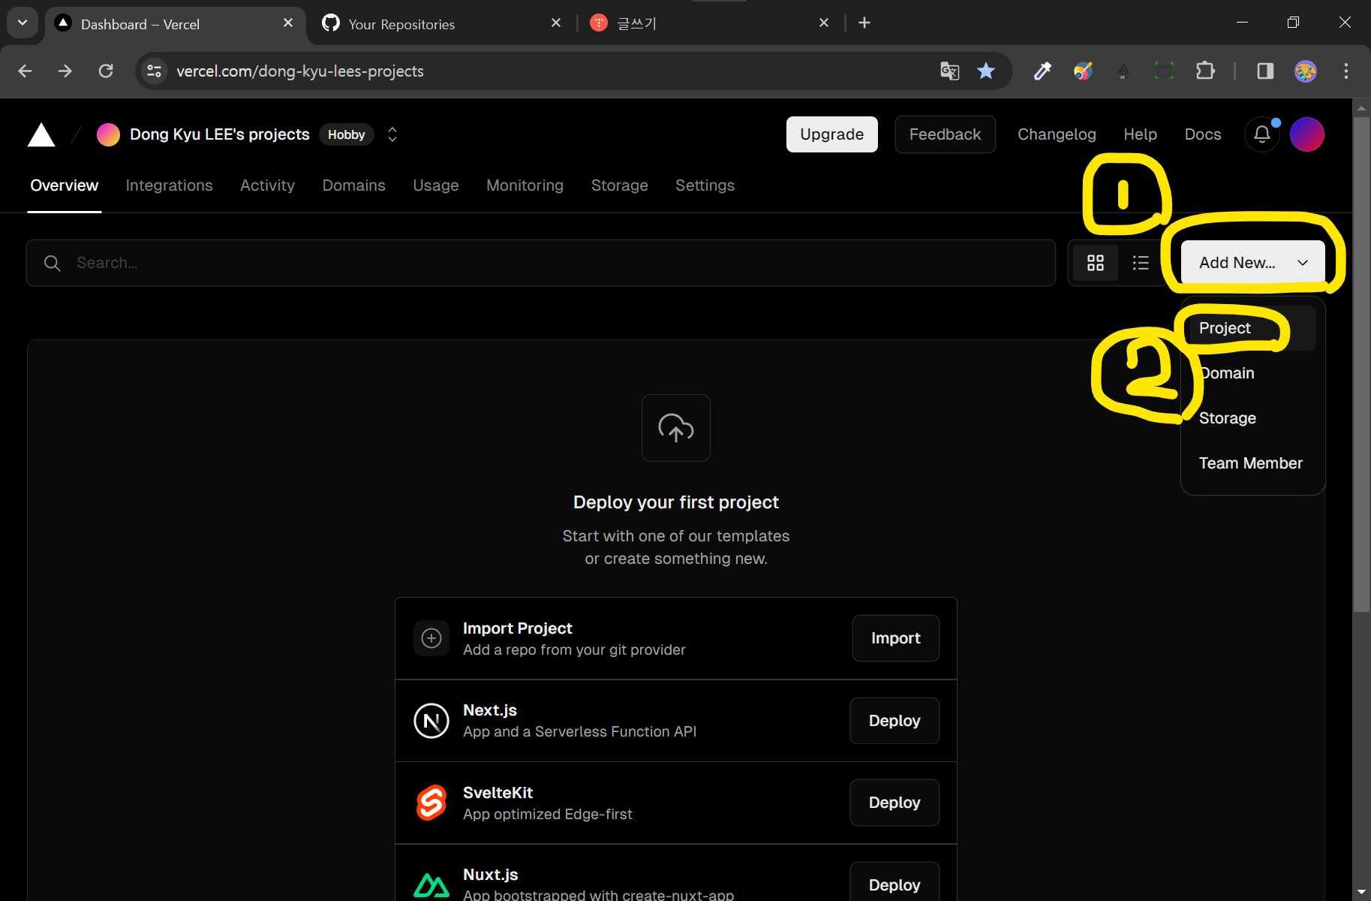
Task: Click the Next.js logo icon
Action: pos(431,721)
